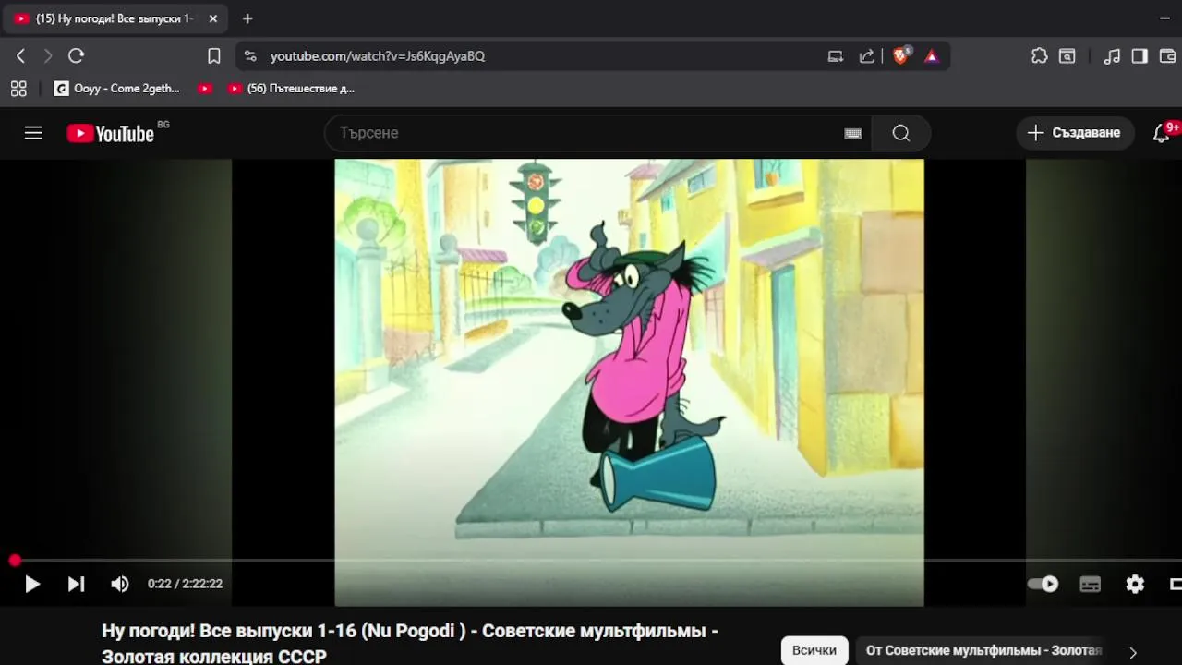Skip to the next video
Viewport: 1182px width, 665px height.
pyautogui.click(x=77, y=584)
